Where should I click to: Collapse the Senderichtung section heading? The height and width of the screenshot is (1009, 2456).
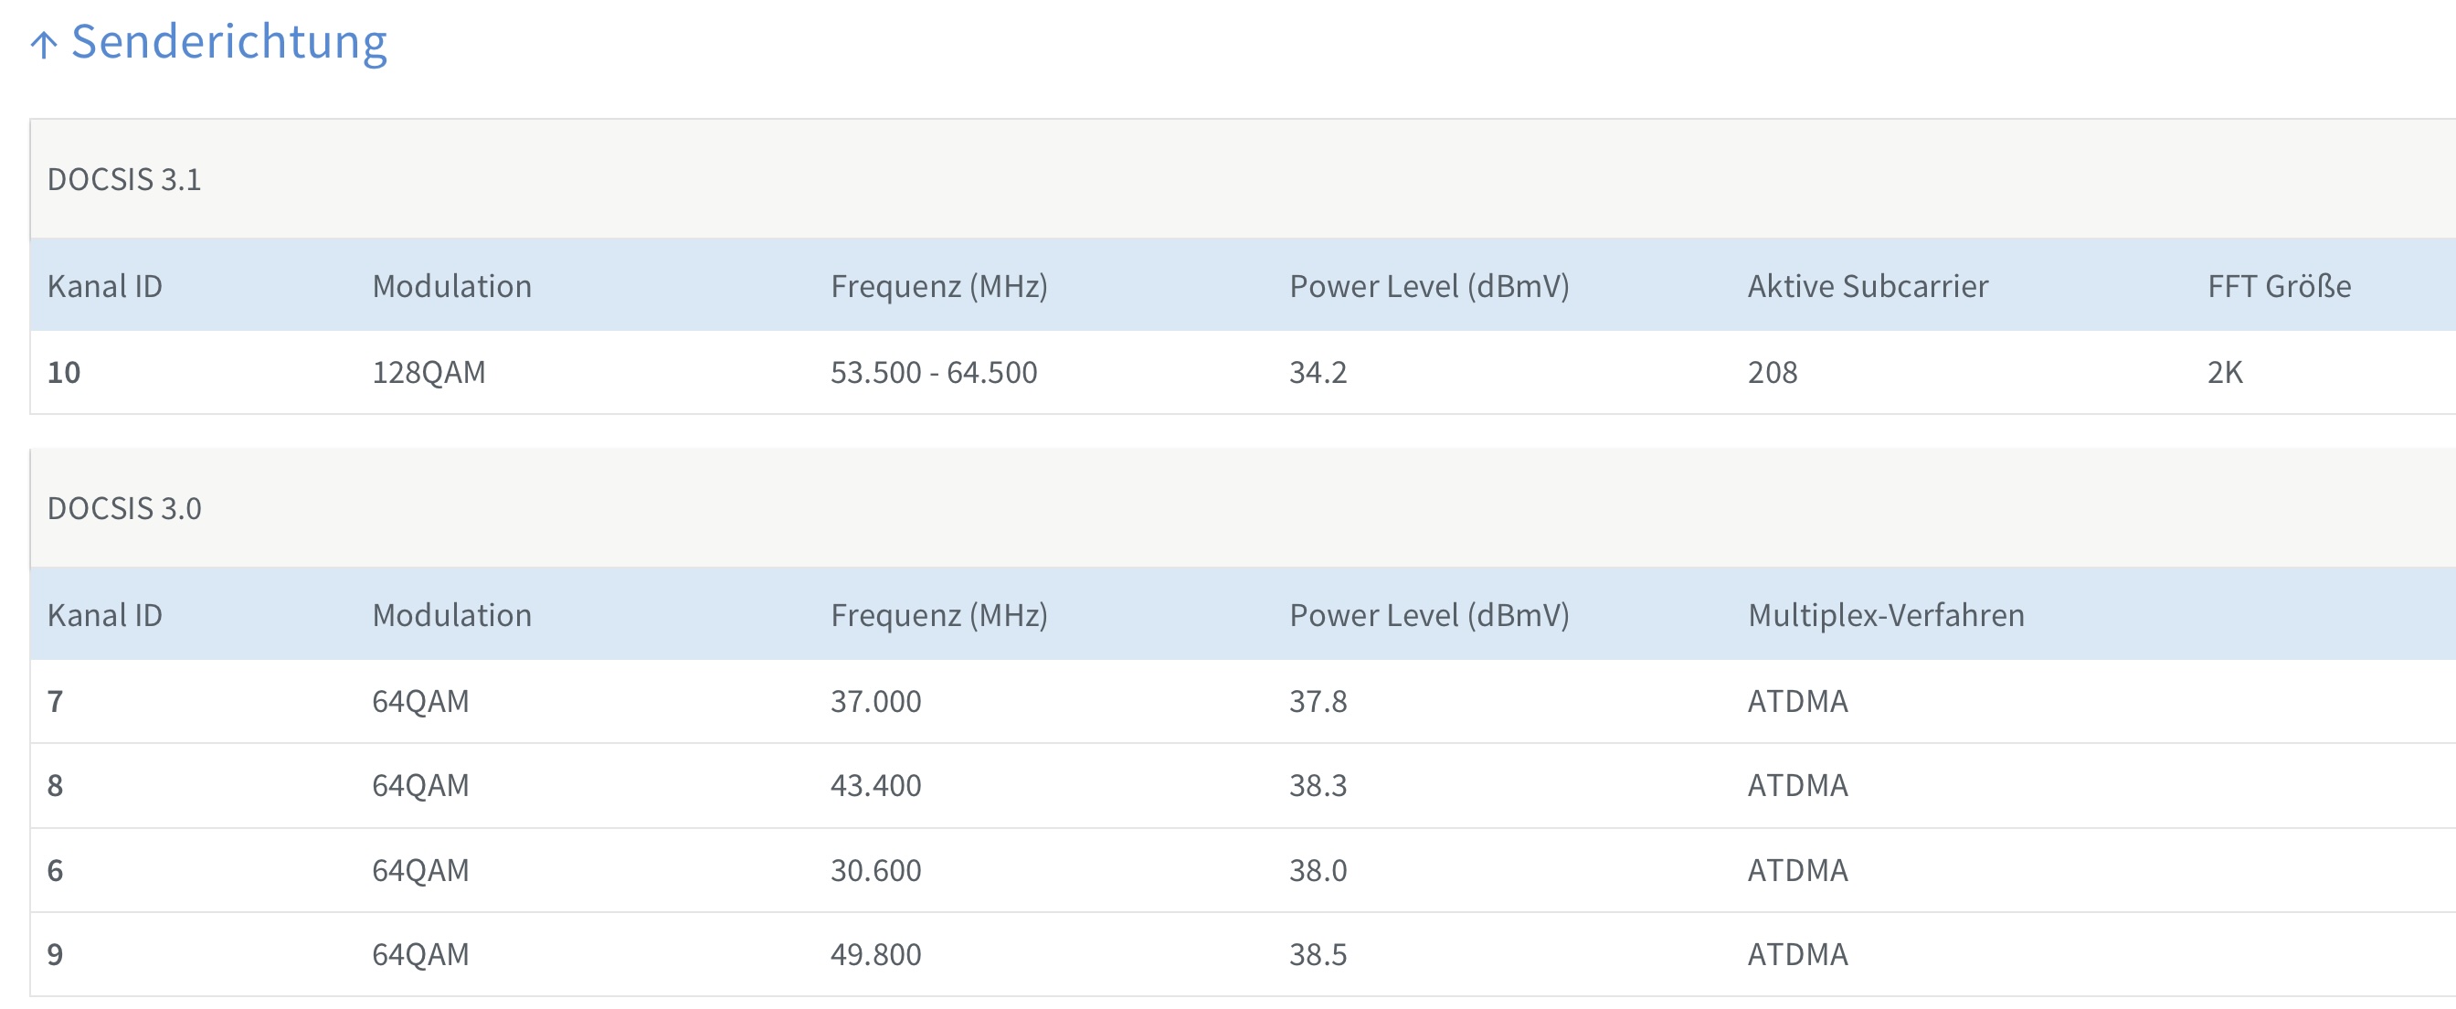tap(228, 42)
